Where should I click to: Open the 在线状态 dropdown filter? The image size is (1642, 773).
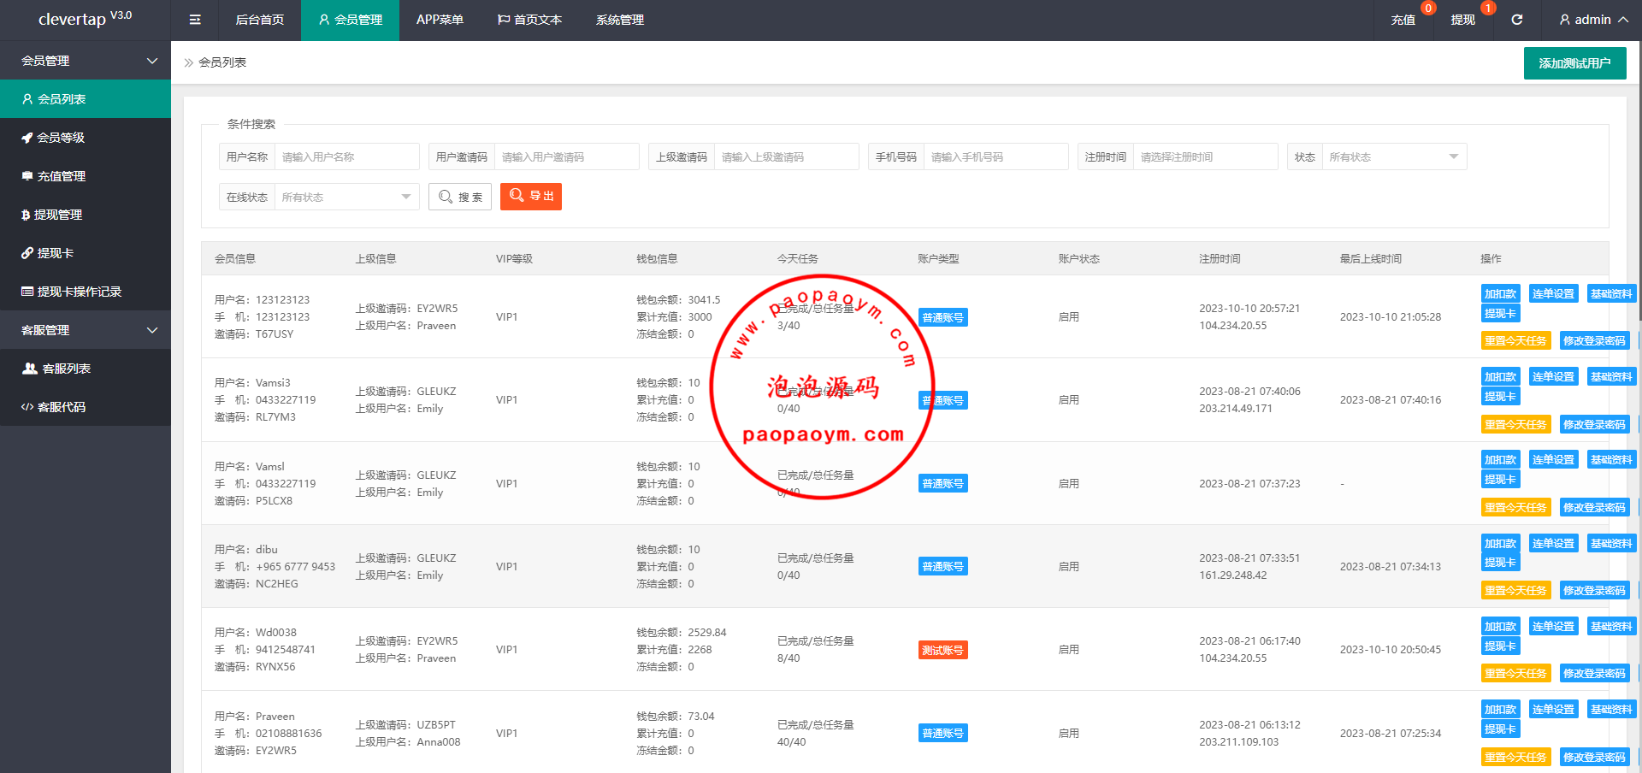346,198
